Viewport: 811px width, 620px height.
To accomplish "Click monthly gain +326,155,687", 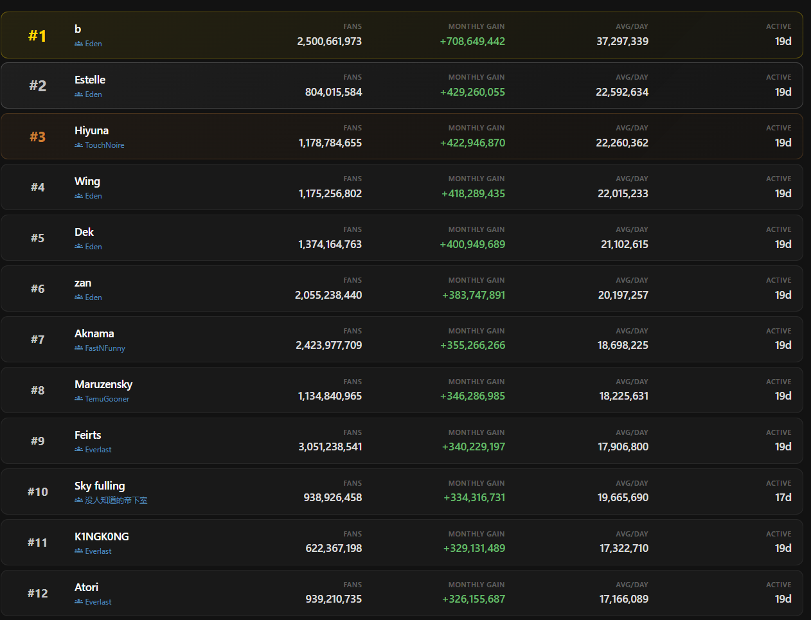I will pyautogui.click(x=474, y=599).
